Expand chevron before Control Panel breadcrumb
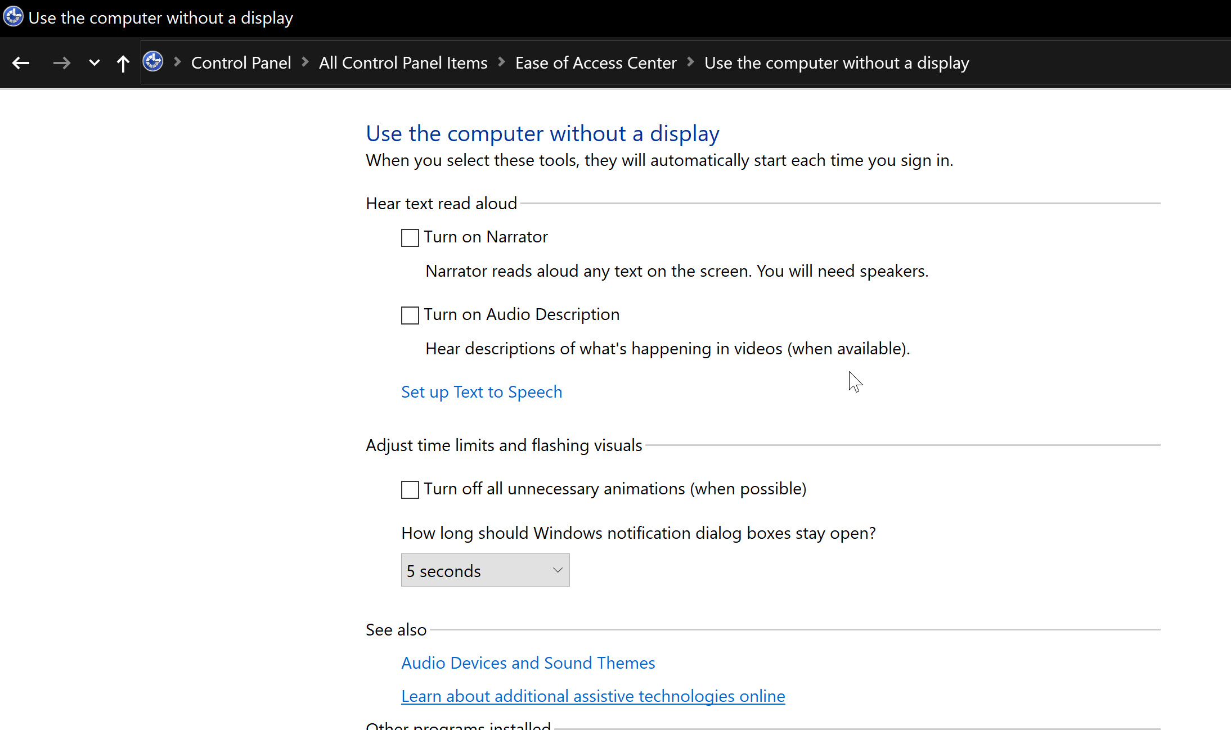The image size is (1231, 730). (x=177, y=62)
